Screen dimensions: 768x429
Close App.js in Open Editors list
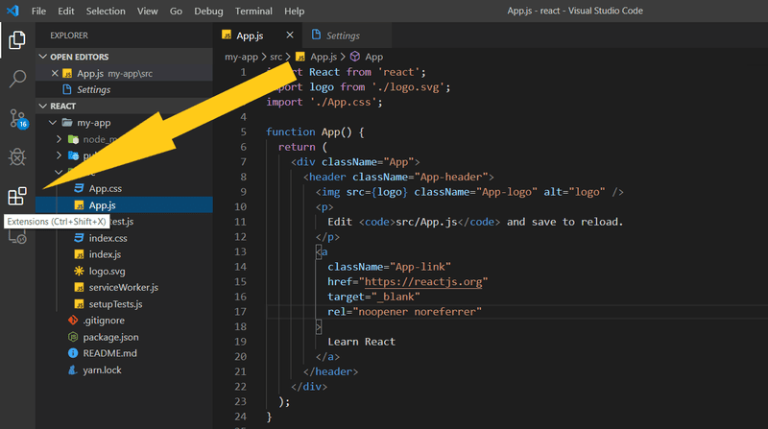54,73
